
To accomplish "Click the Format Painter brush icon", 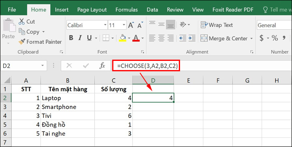I will (22, 42).
